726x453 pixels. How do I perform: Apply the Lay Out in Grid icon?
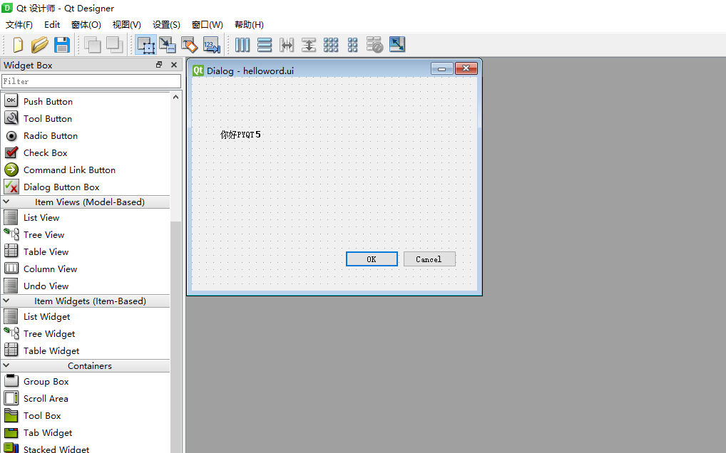(331, 45)
